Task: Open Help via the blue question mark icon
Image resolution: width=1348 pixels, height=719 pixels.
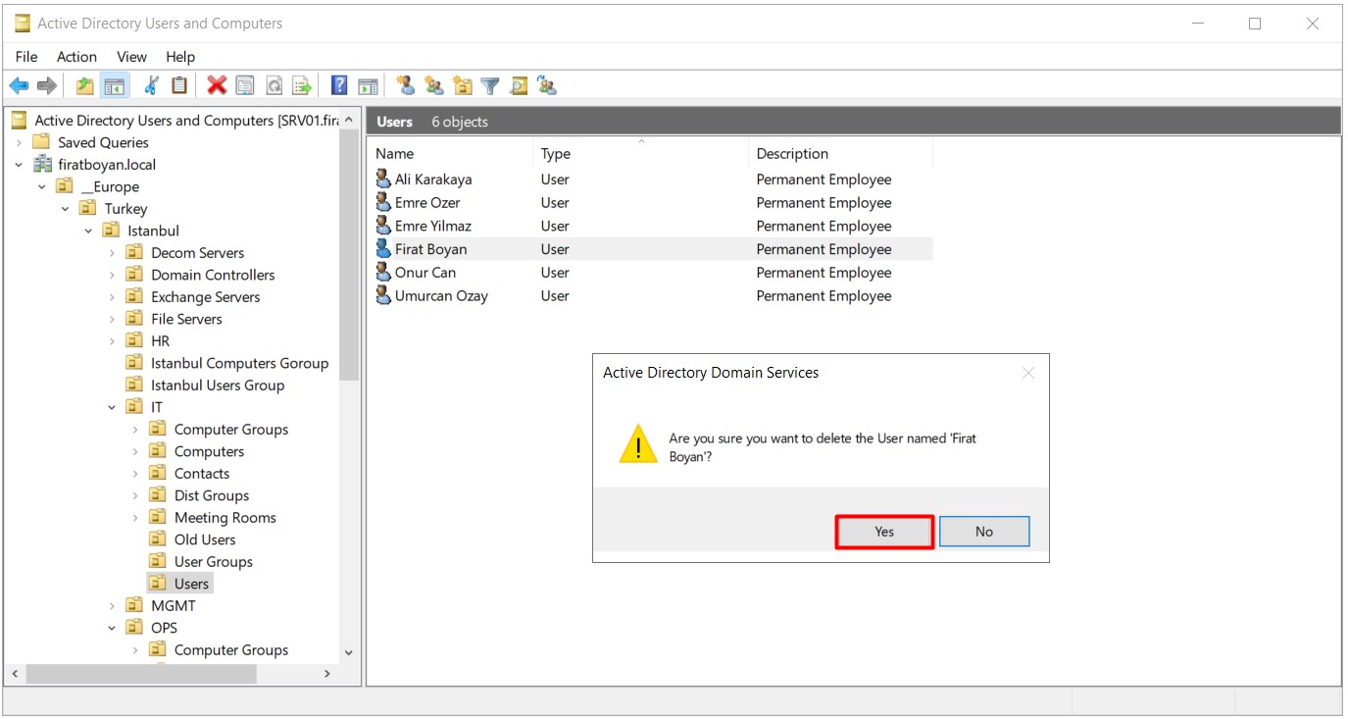Action: [339, 86]
